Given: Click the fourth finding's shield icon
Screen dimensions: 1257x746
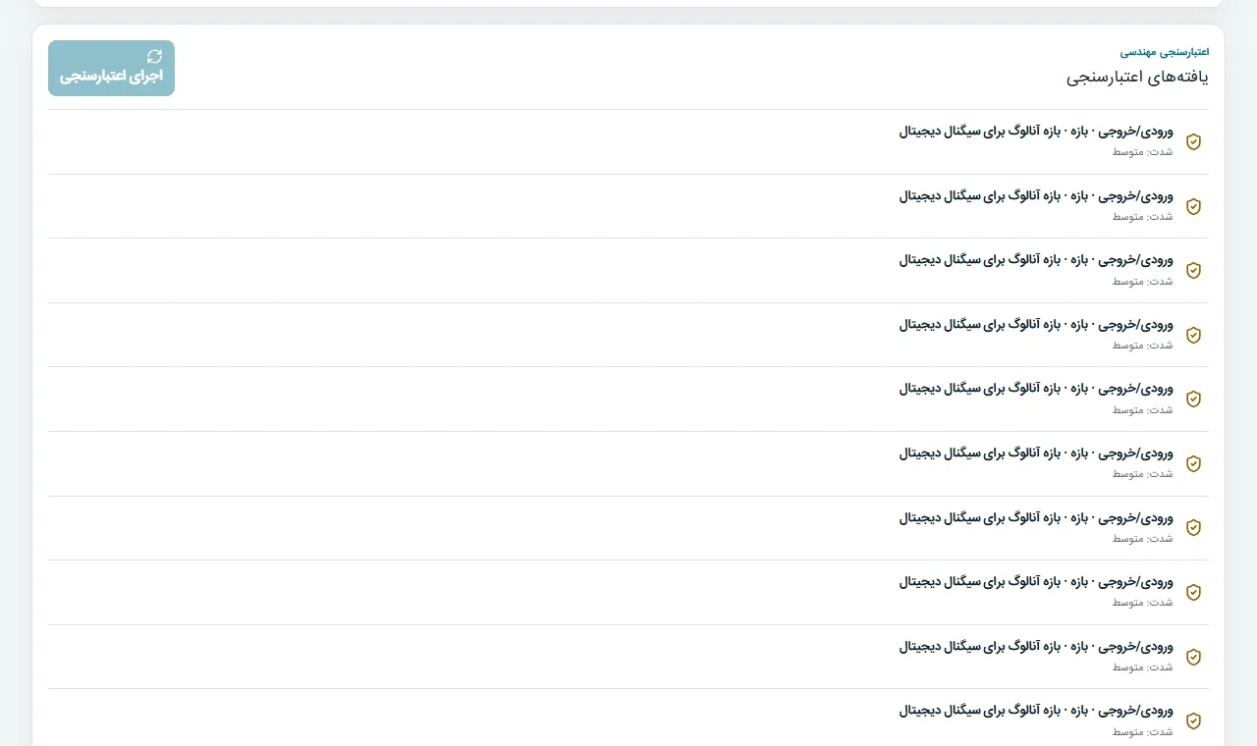Looking at the screenshot, I should pyautogui.click(x=1193, y=335).
